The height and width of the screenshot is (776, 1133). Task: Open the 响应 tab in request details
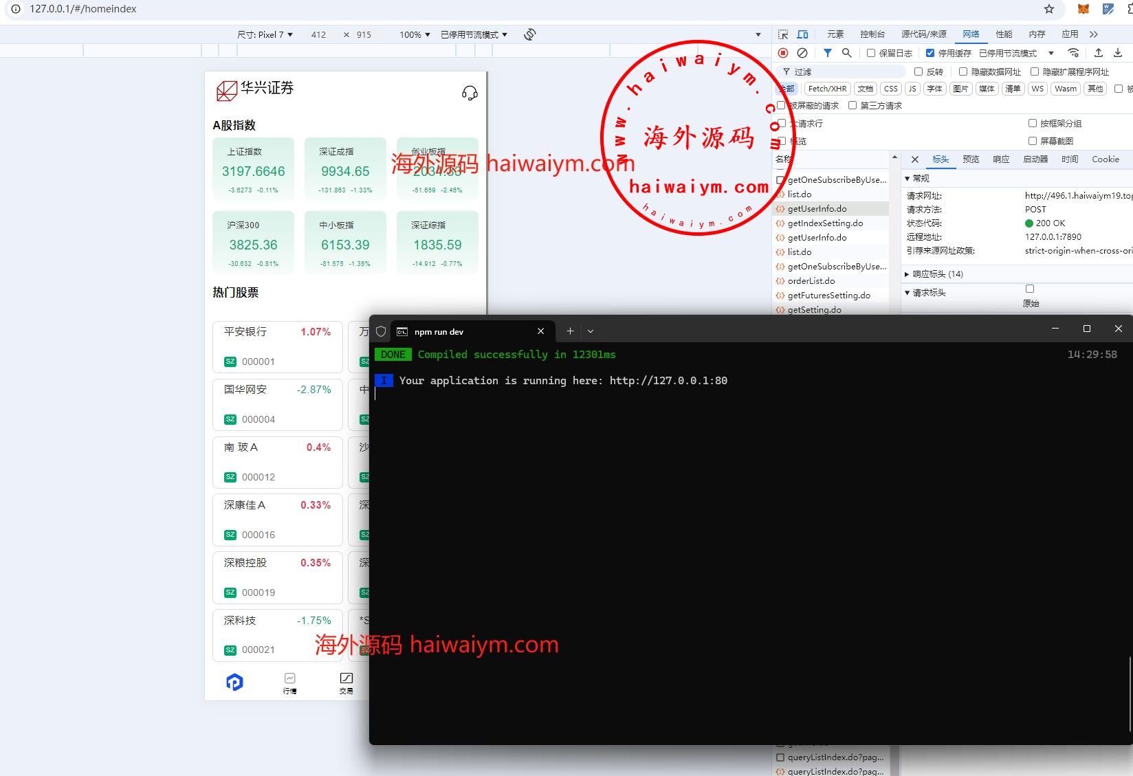click(1001, 159)
